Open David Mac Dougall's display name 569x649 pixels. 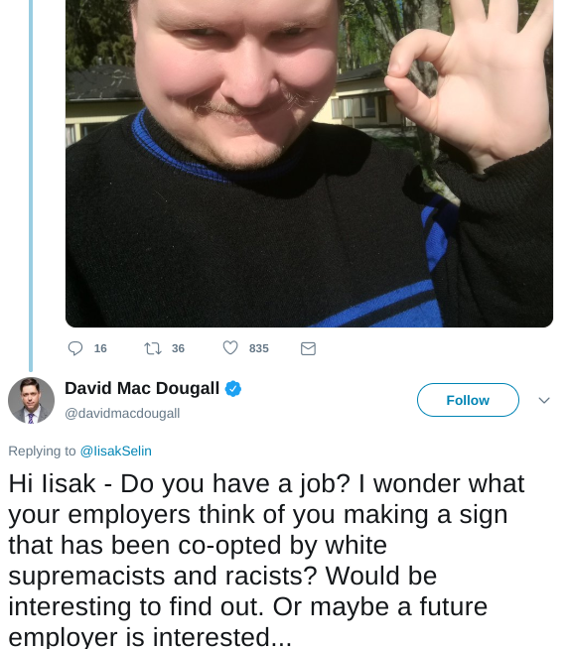coord(142,388)
